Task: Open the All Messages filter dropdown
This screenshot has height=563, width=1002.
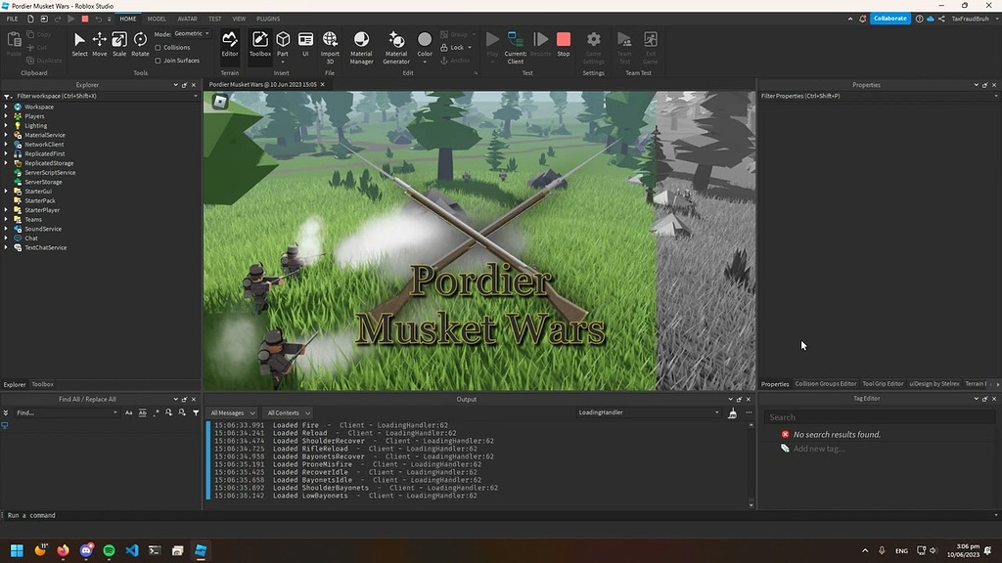Action: (x=233, y=413)
